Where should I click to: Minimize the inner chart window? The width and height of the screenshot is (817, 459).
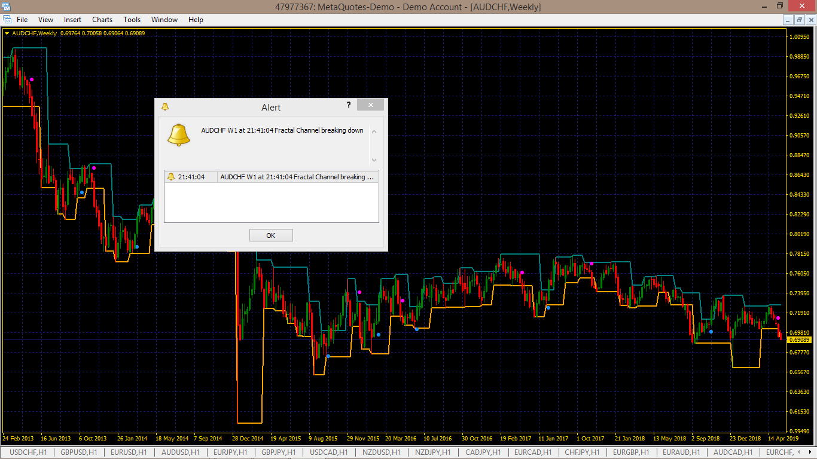pyautogui.click(x=789, y=20)
